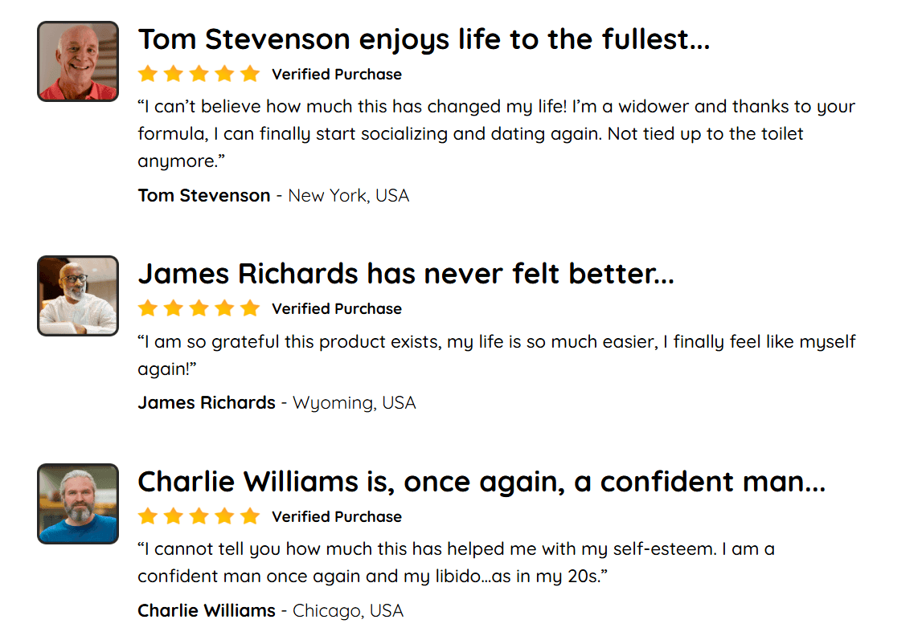Screen dimensions: 922x644
Task: Click the 'Tom Stevenson - New York, USA' signature
Action: pyautogui.click(x=273, y=195)
